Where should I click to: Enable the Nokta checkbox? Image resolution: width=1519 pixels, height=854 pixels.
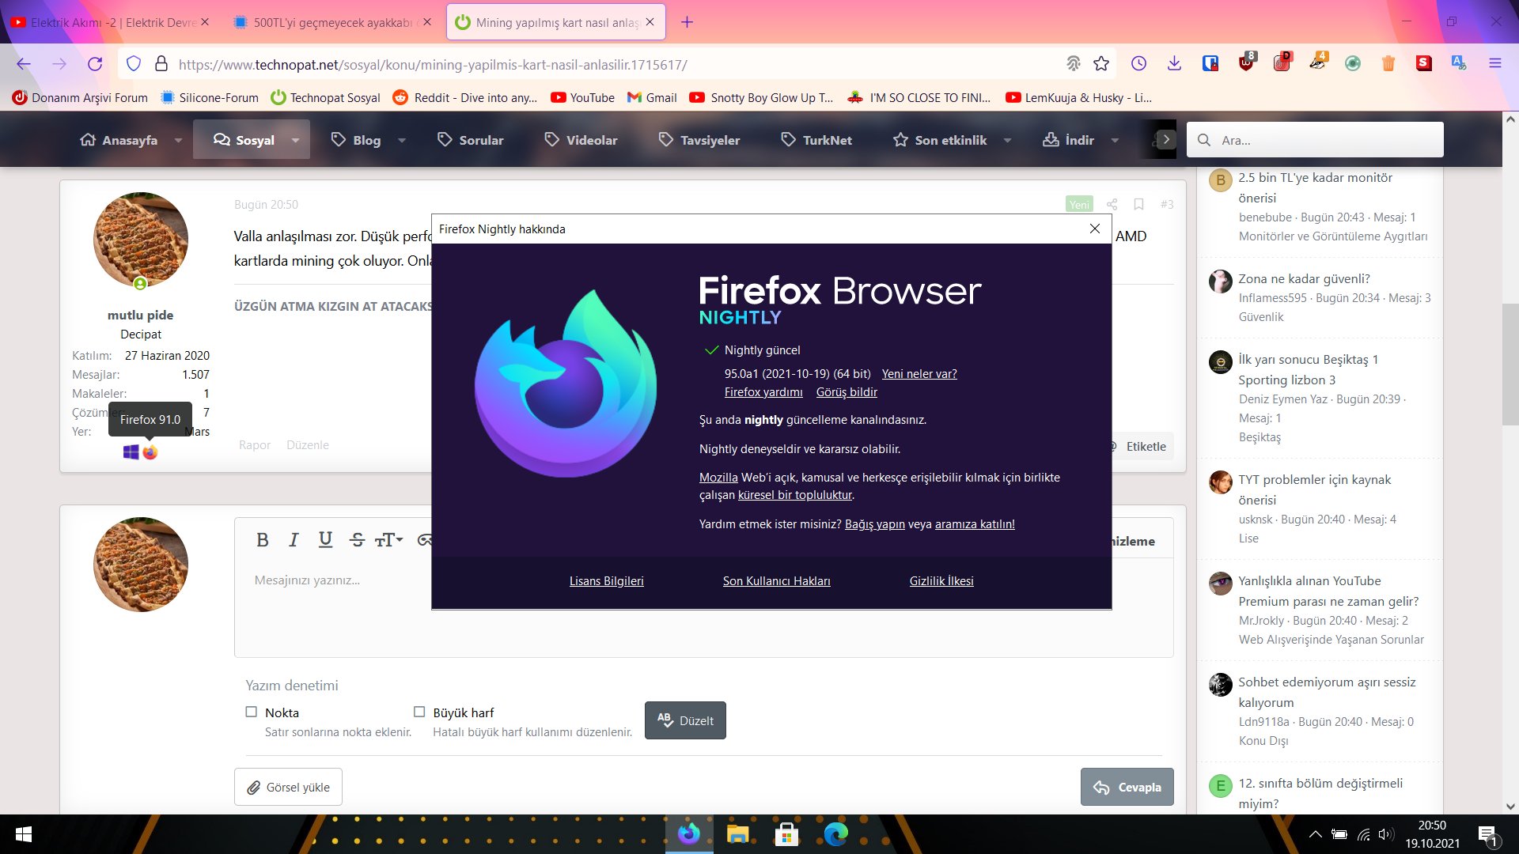pyautogui.click(x=252, y=712)
